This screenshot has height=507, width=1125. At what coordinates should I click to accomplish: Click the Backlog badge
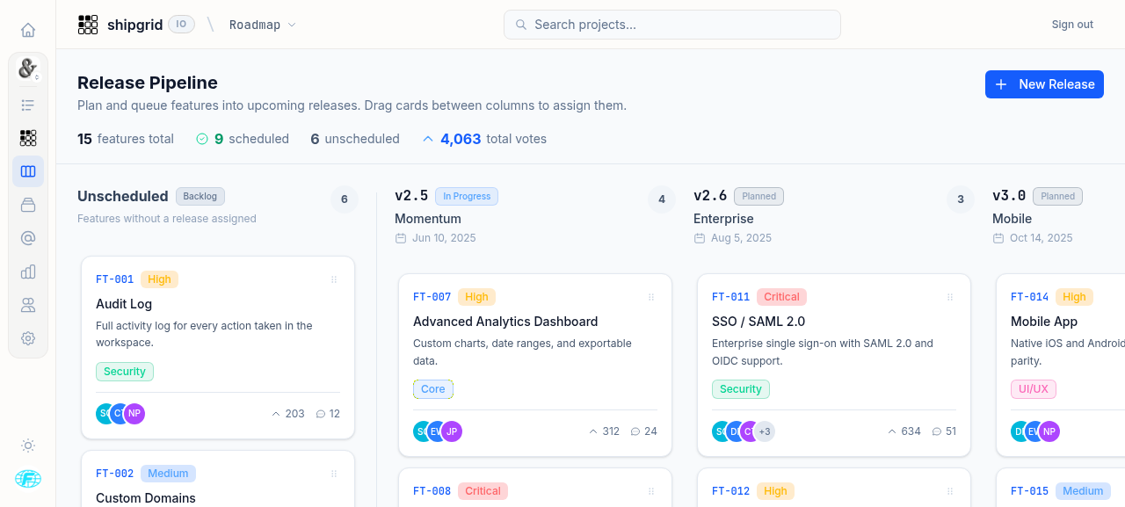[x=201, y=196]
